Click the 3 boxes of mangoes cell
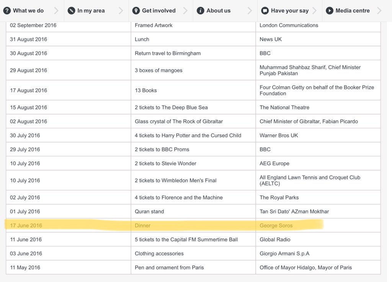Image resolution: width=392 pixels, height=282 pixels. point(193,70)
